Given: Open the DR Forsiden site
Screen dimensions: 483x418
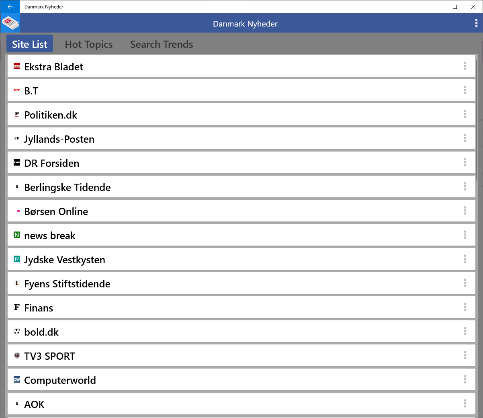Looking at the screenshot, I should click(241, 162).
